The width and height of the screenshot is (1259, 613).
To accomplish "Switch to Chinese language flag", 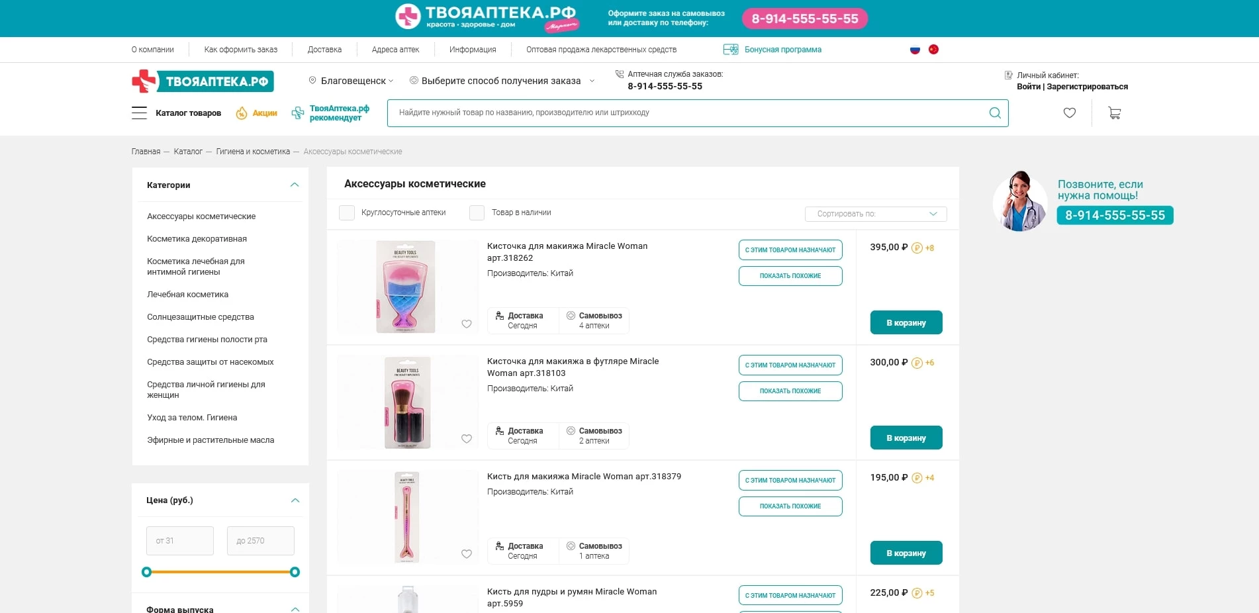I will pyautogui.click(x=933, y=50).
